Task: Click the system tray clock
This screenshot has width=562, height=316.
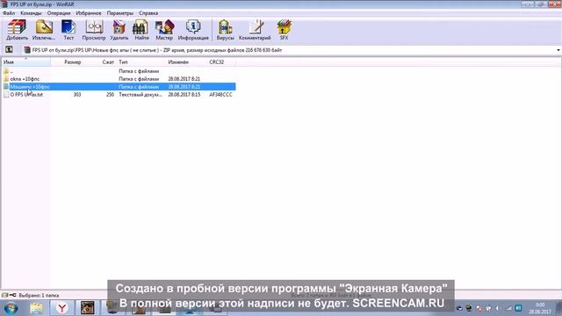Action: pyautogui.click(x=540, y=308)
